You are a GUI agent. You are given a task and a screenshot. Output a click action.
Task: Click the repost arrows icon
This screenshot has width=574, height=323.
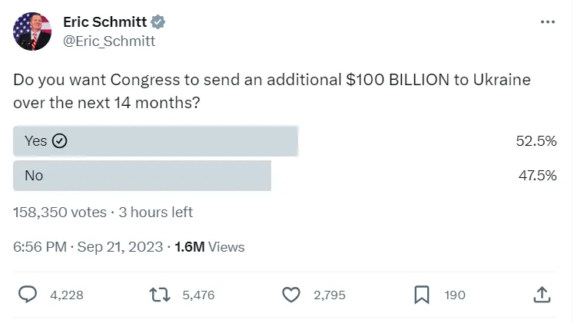coord(160,295)
